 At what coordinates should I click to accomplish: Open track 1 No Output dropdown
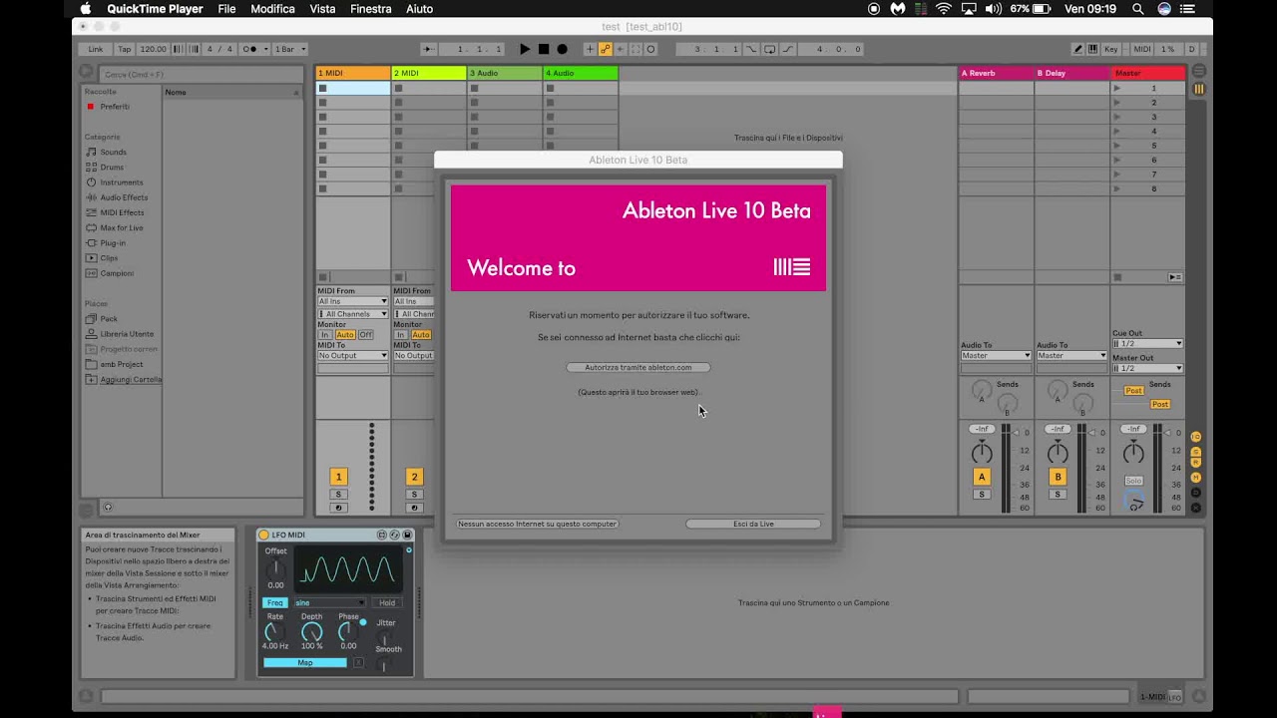point(352,356)
